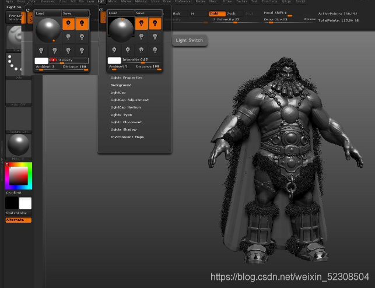This screenshot has height=288, width=375.
Task: Click the fourth bulb icon in the faded light panel
Action: (82, 37)
